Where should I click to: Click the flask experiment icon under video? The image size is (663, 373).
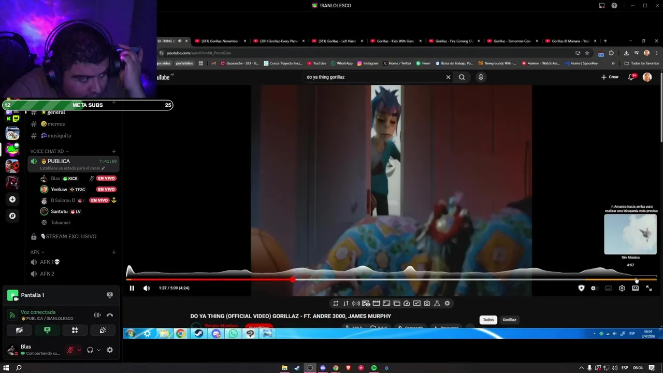click(437, 304)
